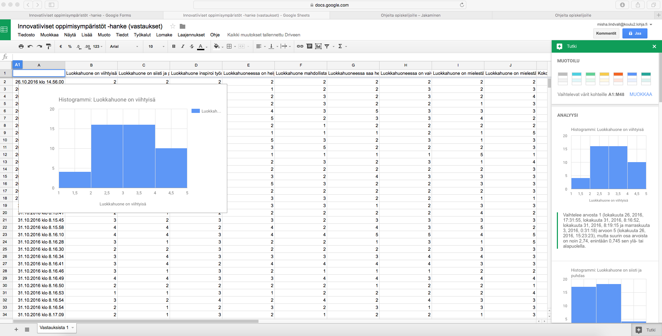
Task: Close the Tutki side panel
Action: pyautogui.click(x=654, y=46)
